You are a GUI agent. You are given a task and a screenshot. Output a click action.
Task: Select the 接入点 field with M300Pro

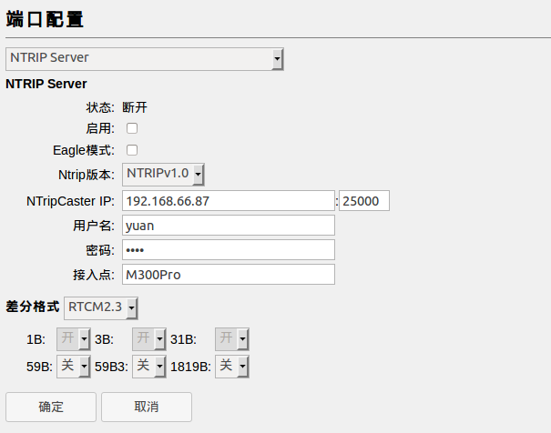point(229,274)
